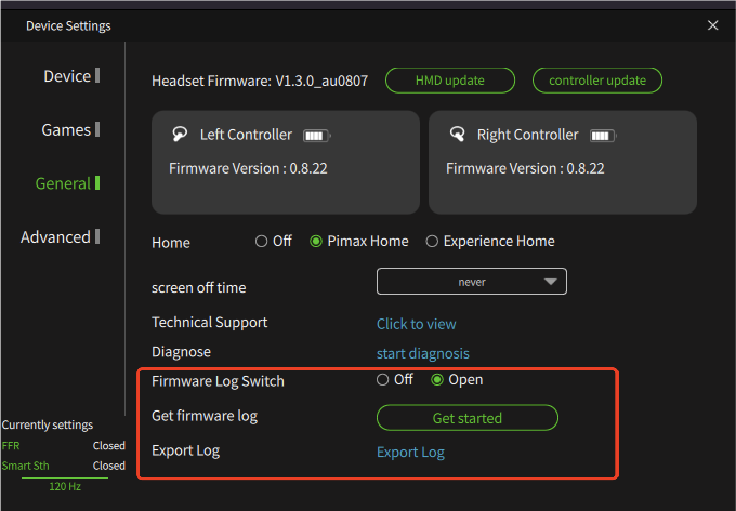Viewport: 736px width, 511px height.
Task: Click the start diagnosis link
Action: pyautogui.click(x=423, y=353)
